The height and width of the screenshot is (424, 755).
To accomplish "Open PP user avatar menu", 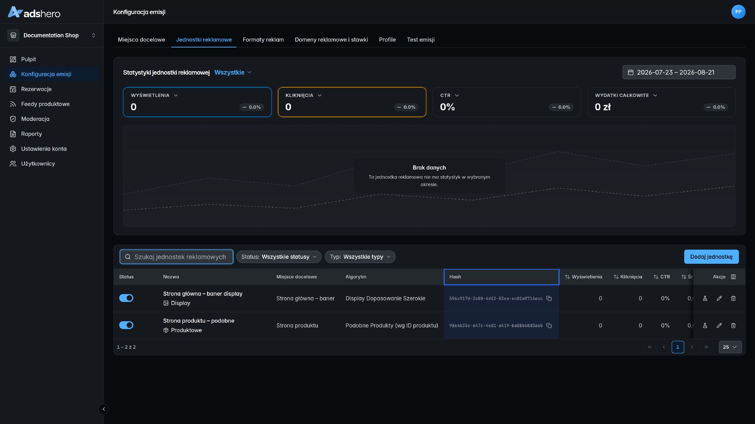I will click(738, 12).
